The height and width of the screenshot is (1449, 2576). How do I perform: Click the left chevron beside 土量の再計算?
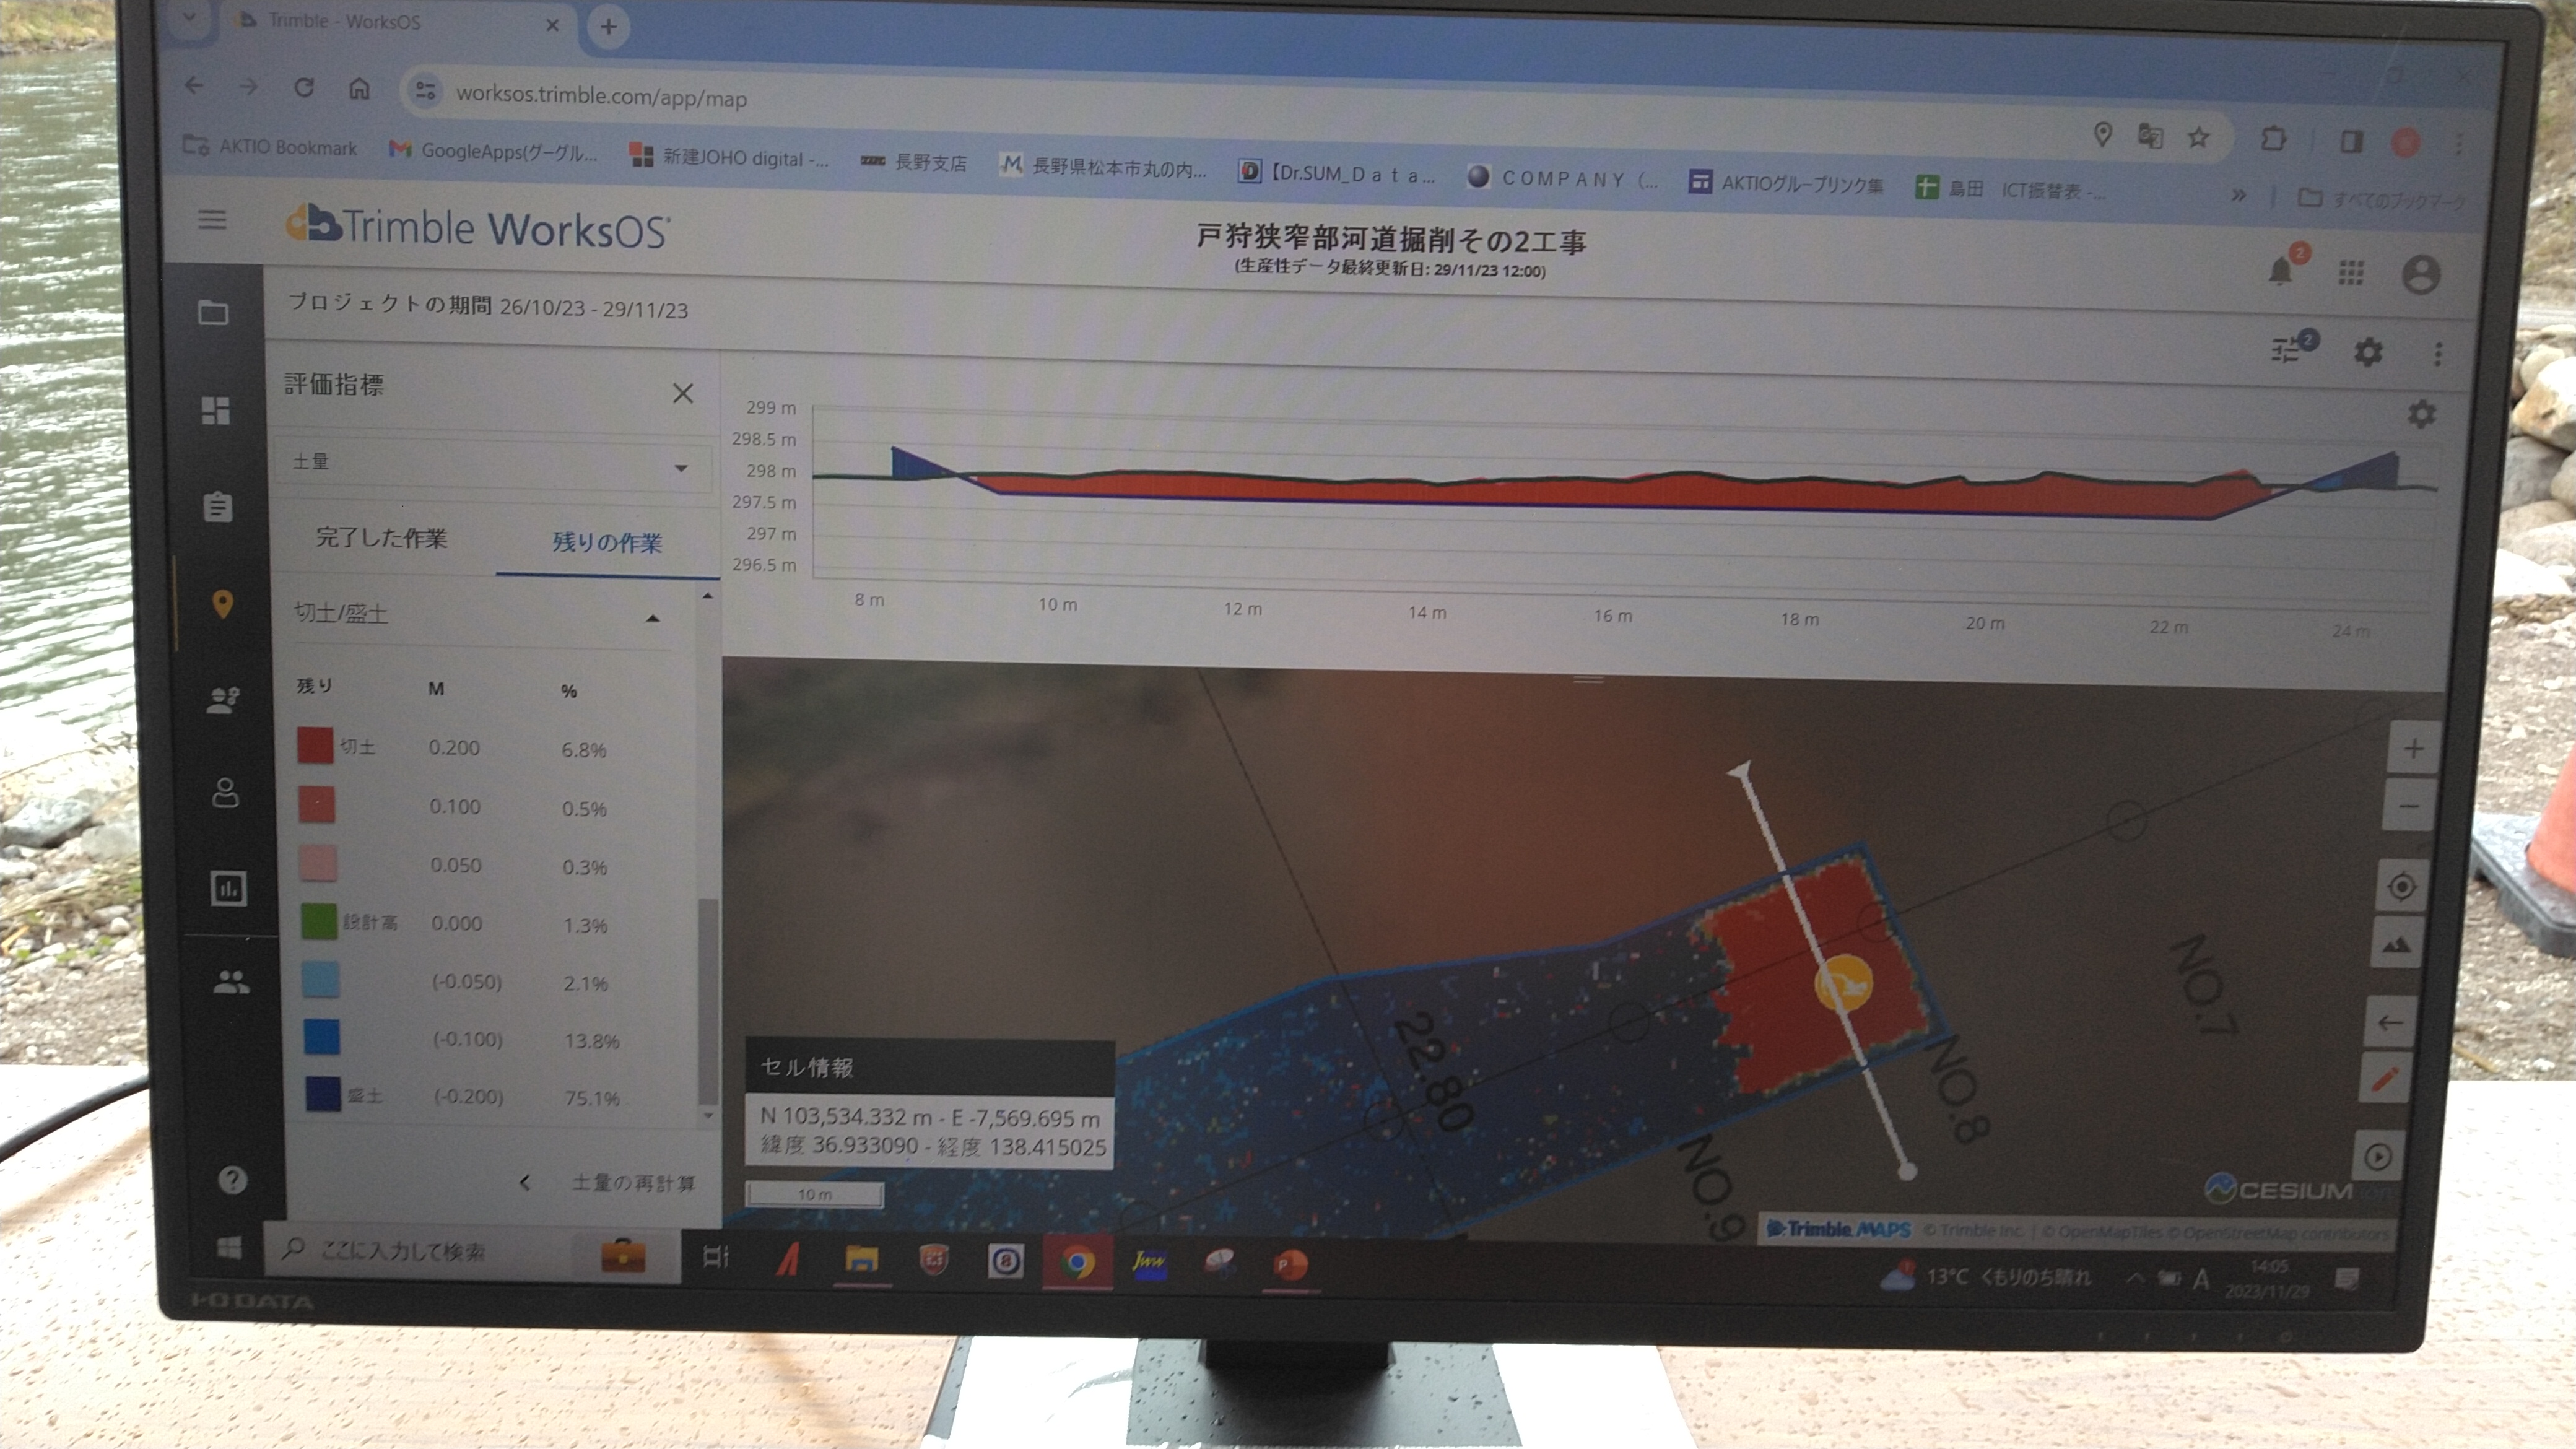click(524, 1182)
